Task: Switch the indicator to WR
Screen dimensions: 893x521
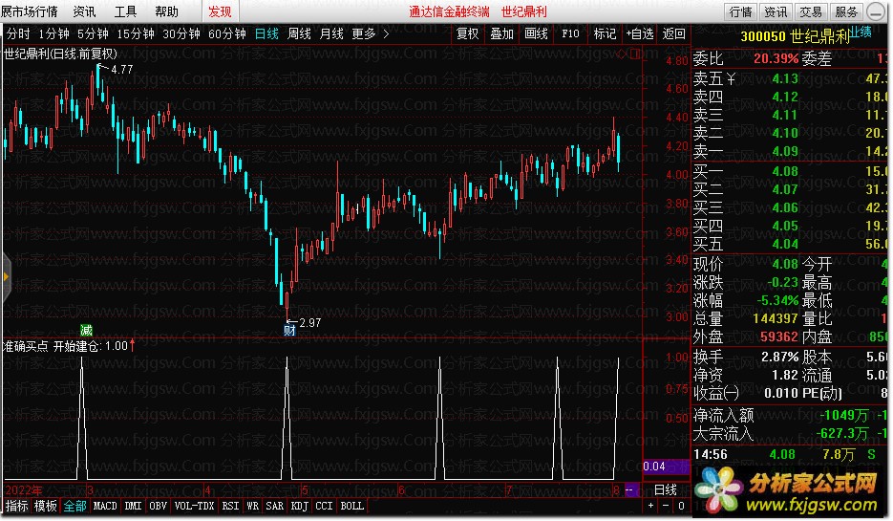Action: (253, 506)
